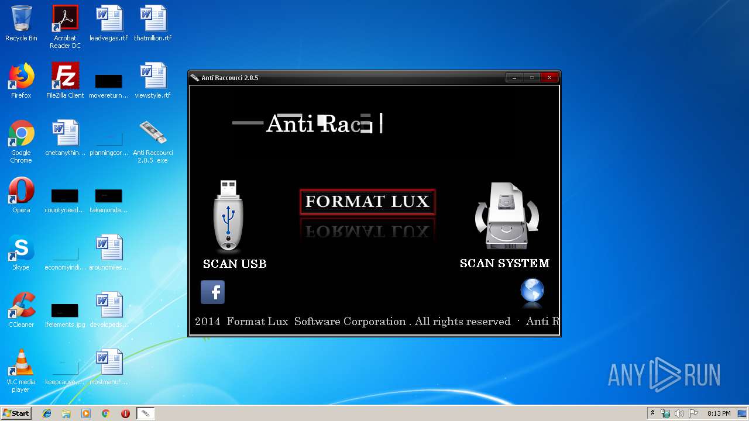Viewport: 749px width, 421px height.
Task: Select mostmanuf document icon
Action: coord(109,367)
